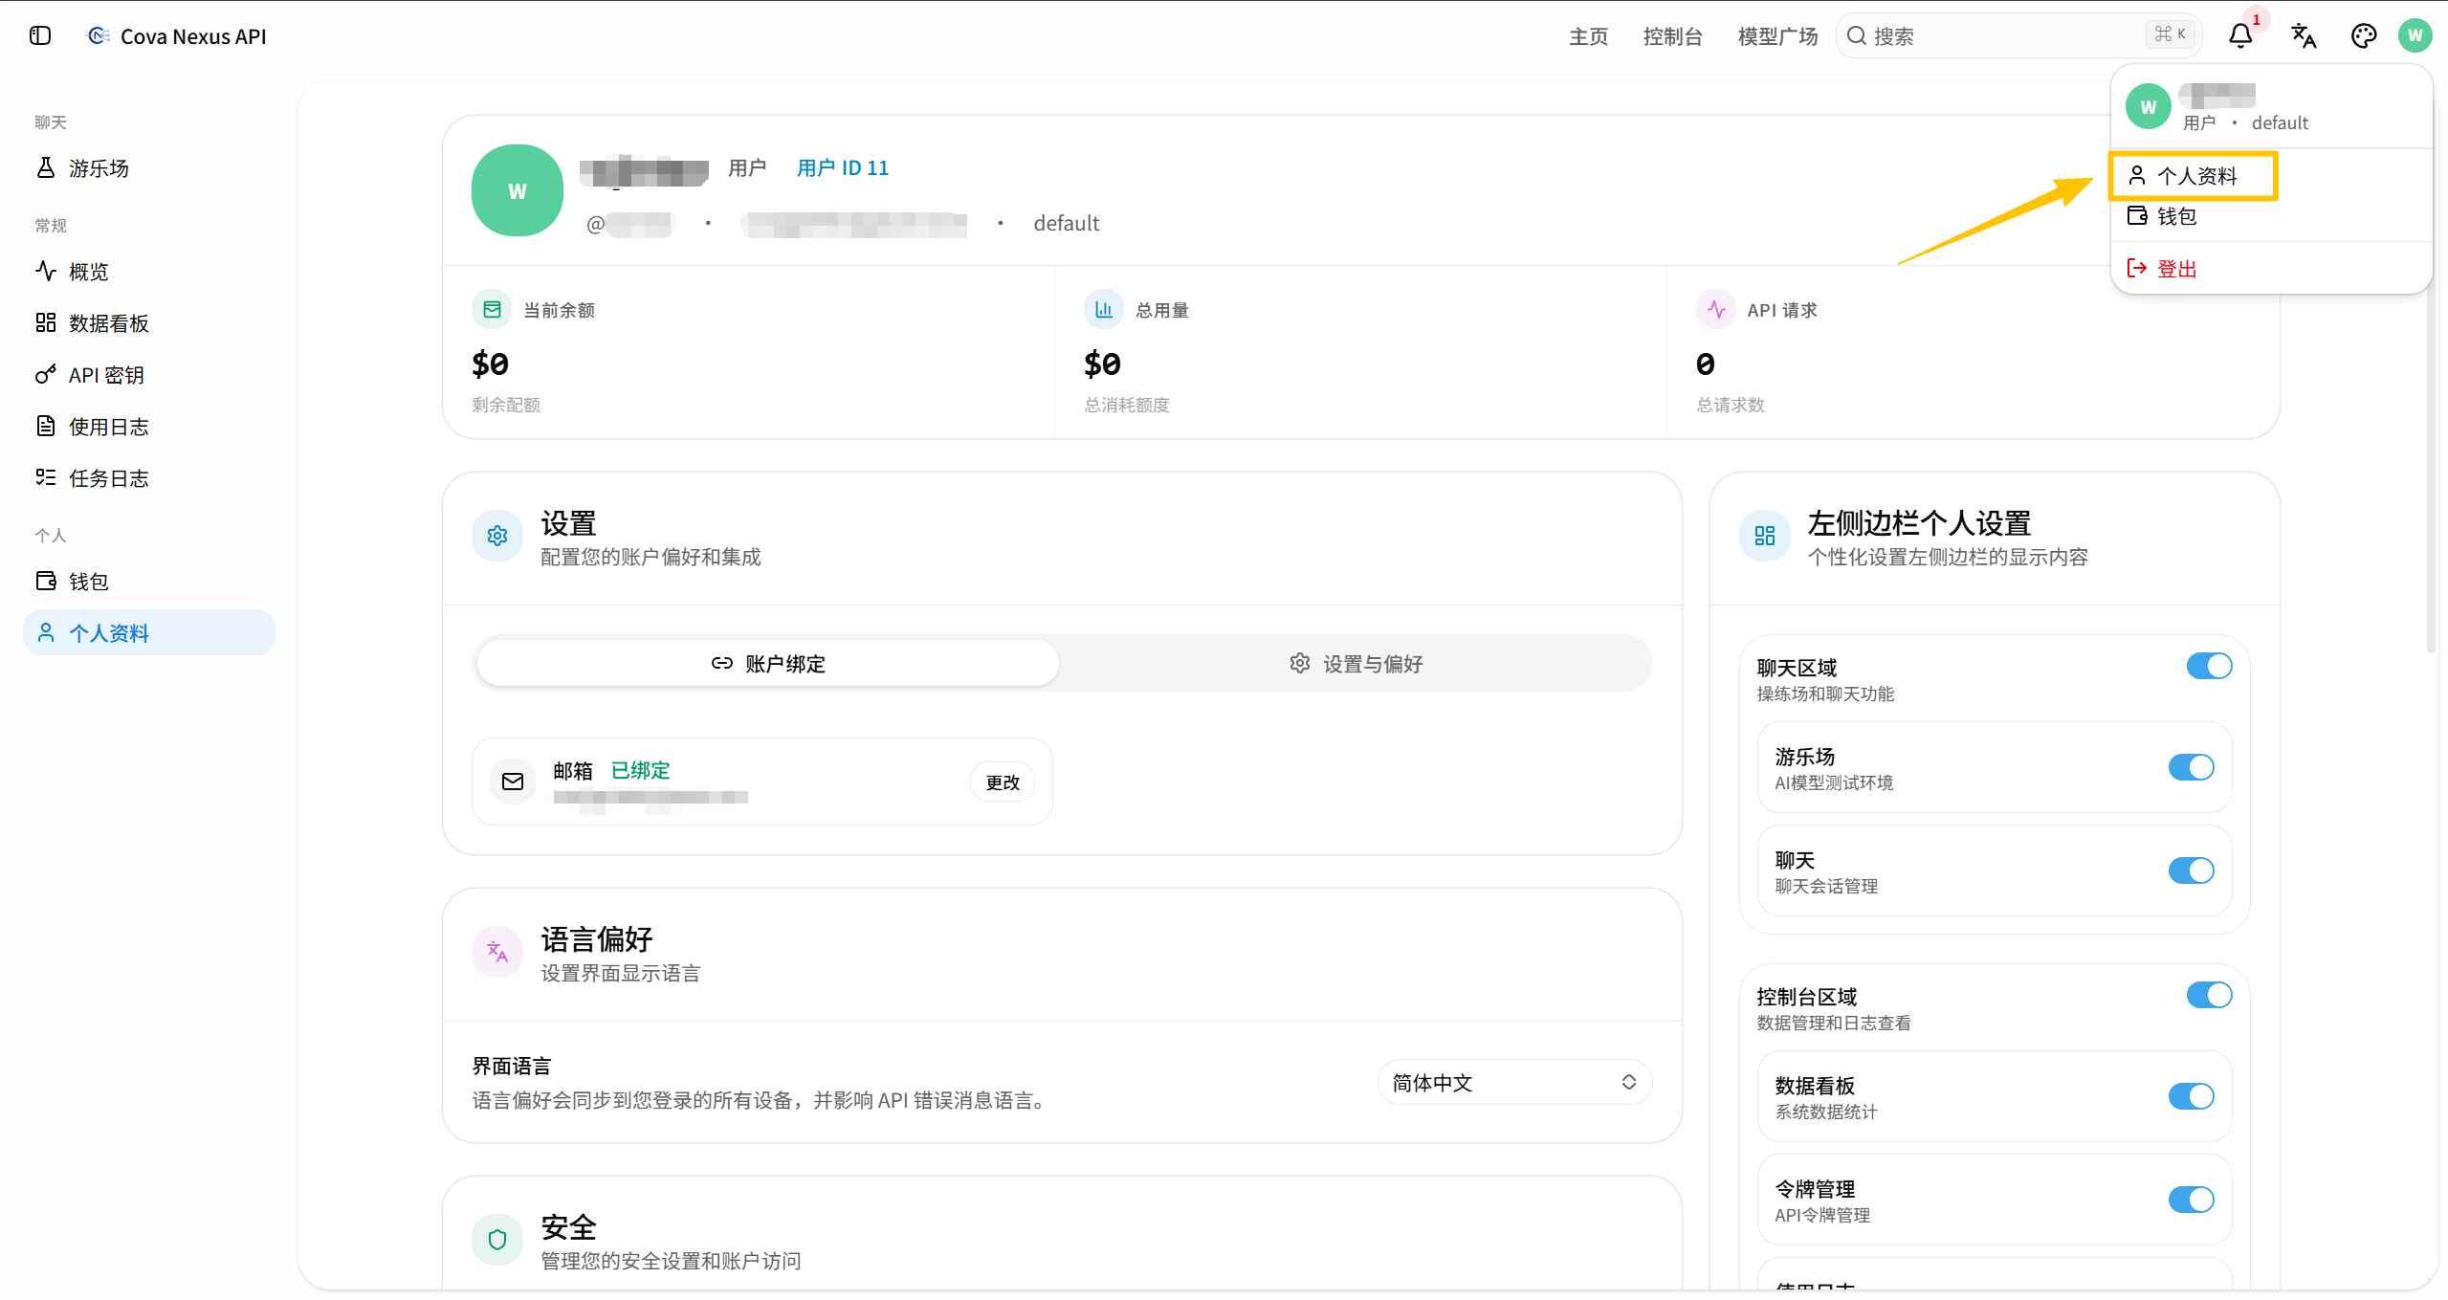Click the 当前余额 $0 value
Viewport: 2448px width, 1300px height.
(x=491, y=364)
